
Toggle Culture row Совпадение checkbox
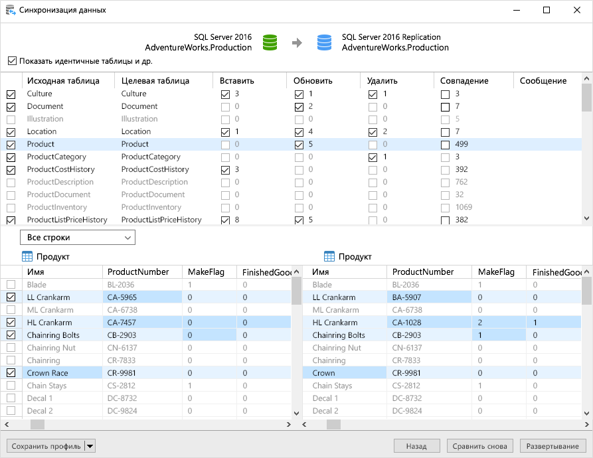tap(445, 94)
